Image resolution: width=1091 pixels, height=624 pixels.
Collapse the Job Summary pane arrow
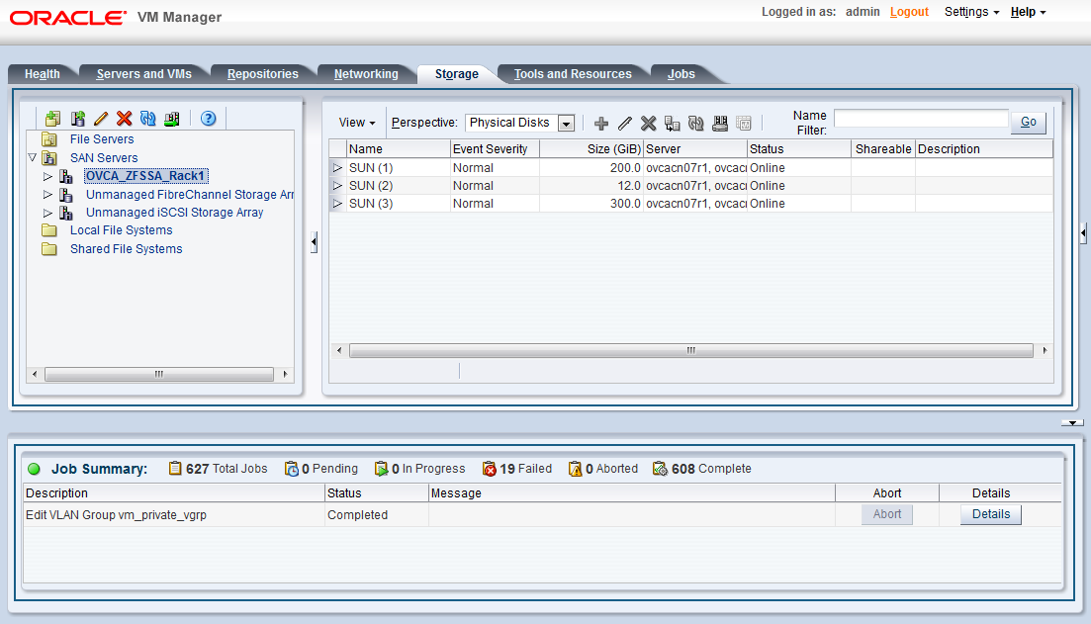pos(1072,422)
